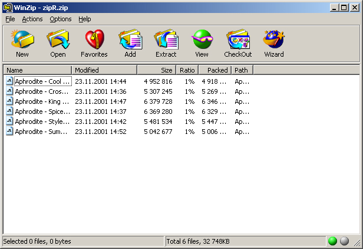Open an archive with the Open icon
363x249 pixels.
click(58, 39)
